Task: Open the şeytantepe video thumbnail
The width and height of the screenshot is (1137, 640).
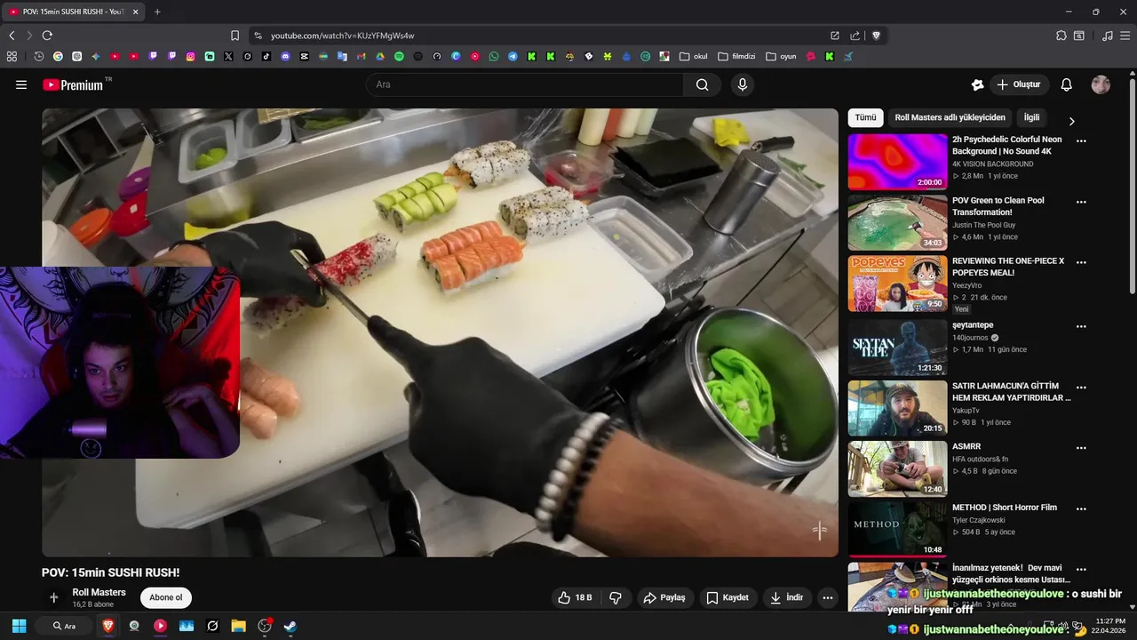Action: 897,347
